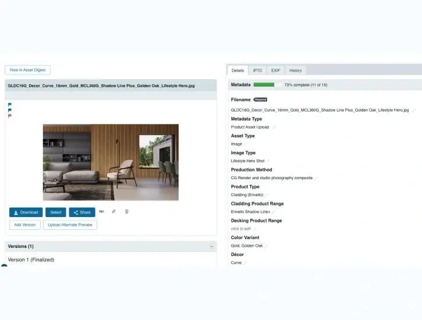Screen dimensions: 422x320
Task: Edit Lifestyle Hero Shot via pencil icon
Action: (268, 161)
